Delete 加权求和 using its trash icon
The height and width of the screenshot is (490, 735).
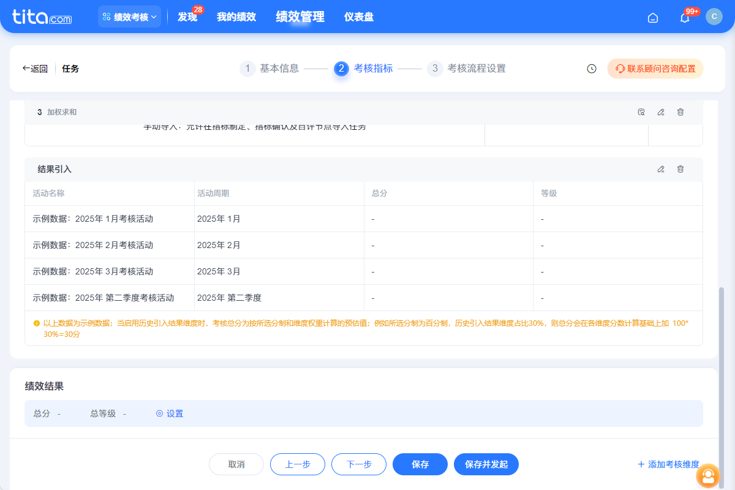[680, 112]
